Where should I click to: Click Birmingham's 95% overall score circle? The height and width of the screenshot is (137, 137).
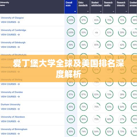[x=71, y=132]
